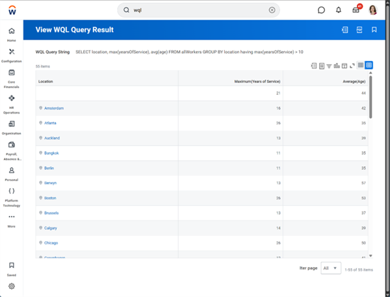
Task: Click '1-55 of 55 items' text
Action: pyautogui.click(x=359, y=270)
